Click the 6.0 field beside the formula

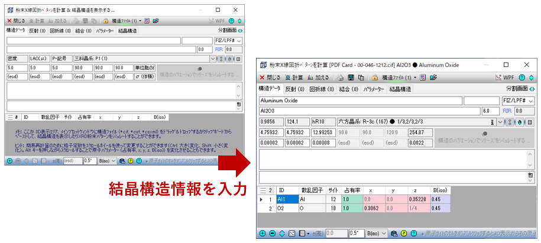[x=490, y=111]
